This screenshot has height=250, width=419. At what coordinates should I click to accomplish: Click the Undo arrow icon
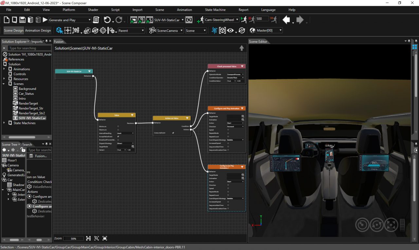tap(107, 20)
